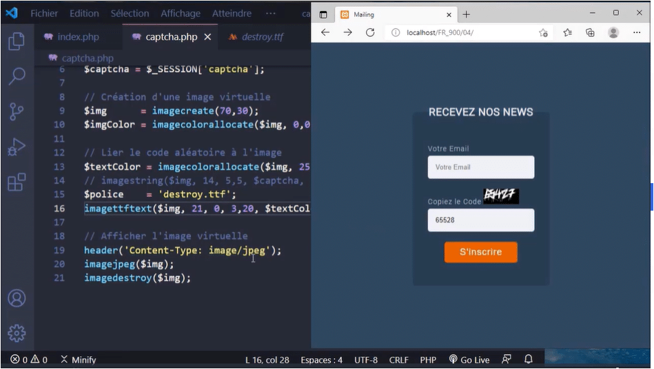This screenshot has height=369, width=654.
Task: Switch to the destroy.ttf editor tab
Action: coord(263,37)
